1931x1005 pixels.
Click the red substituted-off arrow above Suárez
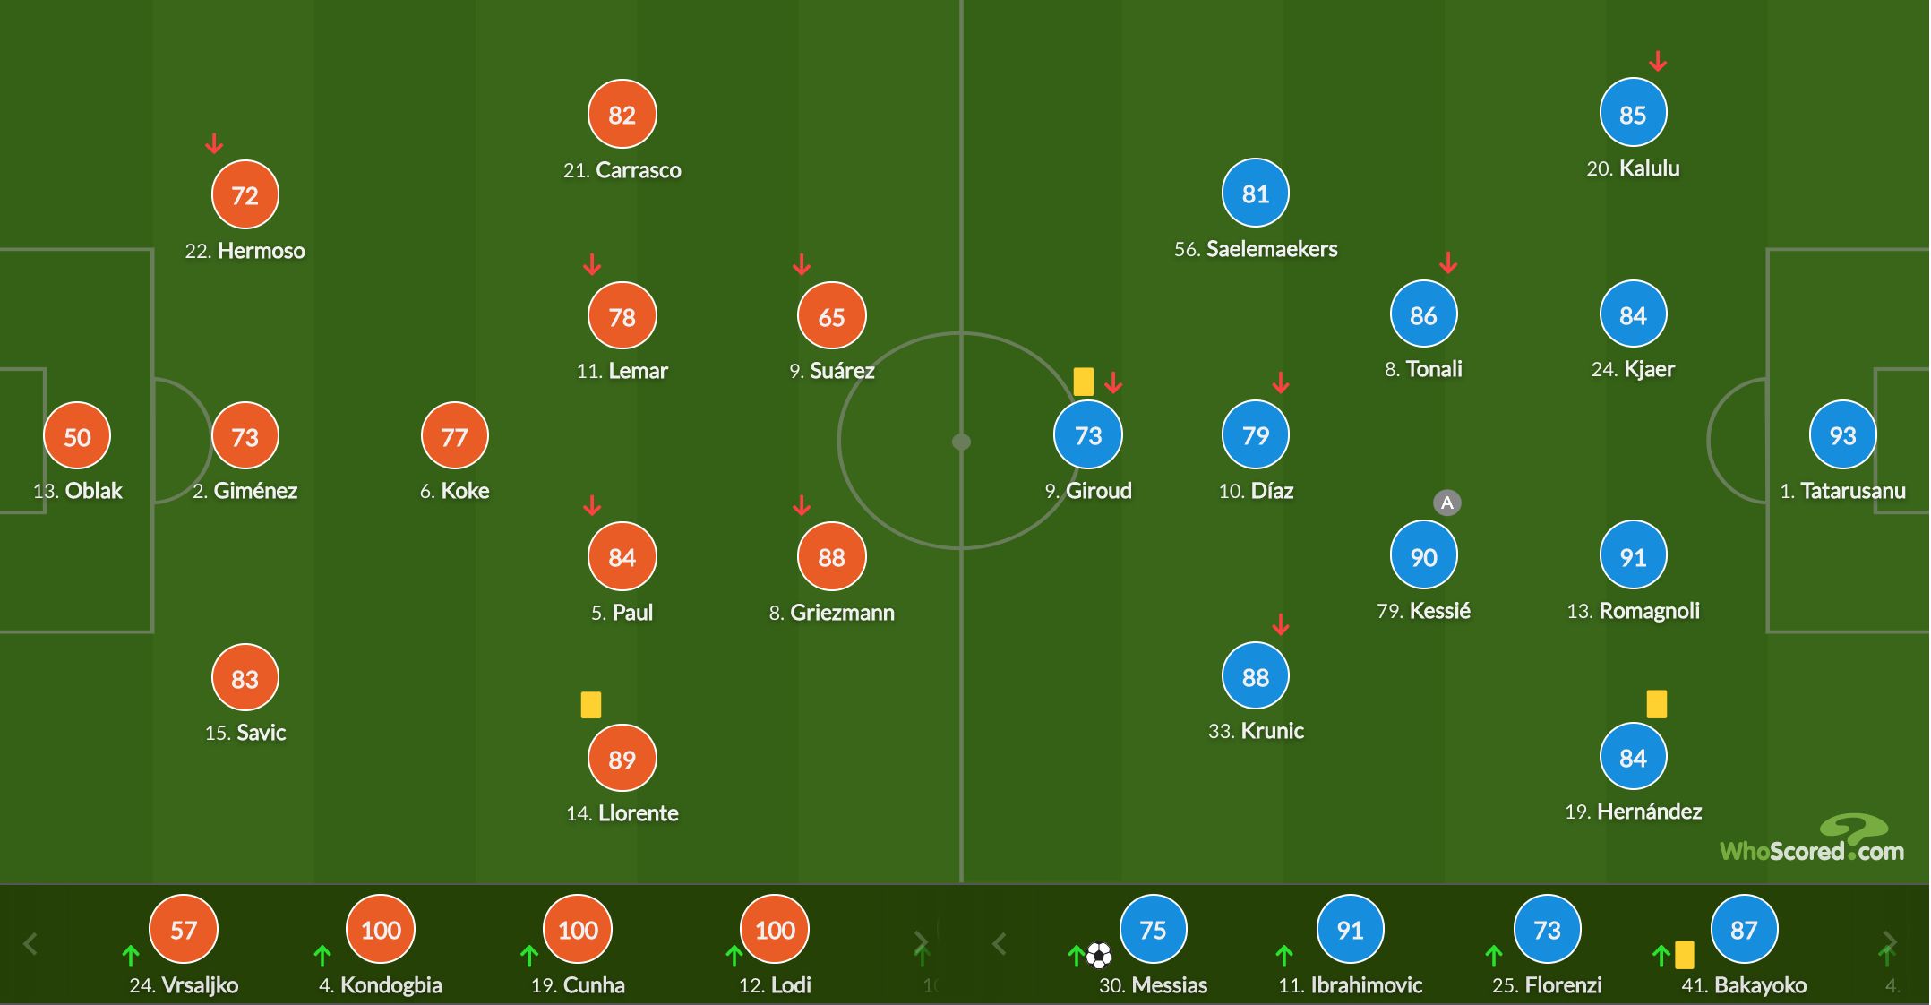802,264
